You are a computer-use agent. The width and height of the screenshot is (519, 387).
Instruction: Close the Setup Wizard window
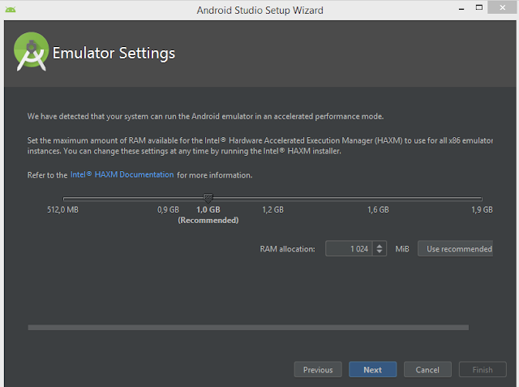502,7
